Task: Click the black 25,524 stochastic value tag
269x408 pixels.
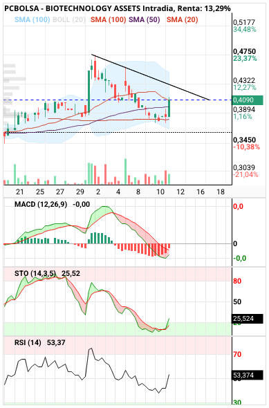Action: click(x=247, y=319)
